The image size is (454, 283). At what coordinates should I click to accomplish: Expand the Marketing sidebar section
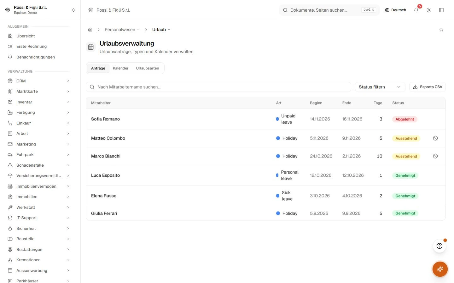pyautogui.click(x=38, y=144)
